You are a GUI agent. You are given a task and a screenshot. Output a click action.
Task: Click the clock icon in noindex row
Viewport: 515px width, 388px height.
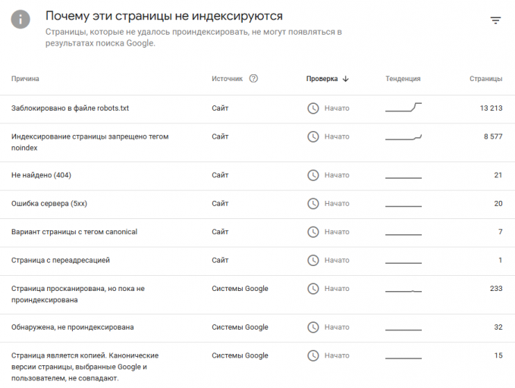click(x=312, y=136)
